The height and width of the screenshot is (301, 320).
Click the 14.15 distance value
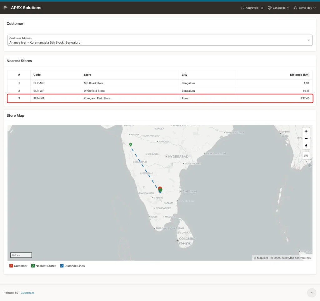pyautogui.click(x=306, y=91)
